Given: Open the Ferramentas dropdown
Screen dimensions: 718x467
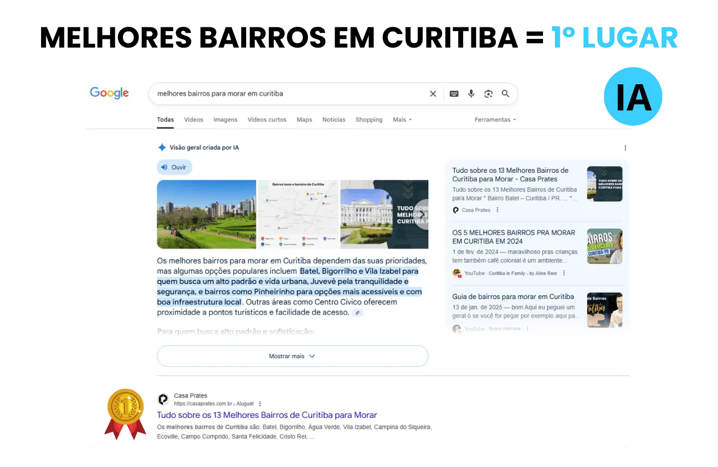Looking at the screenshot, I should click(495, 120).
